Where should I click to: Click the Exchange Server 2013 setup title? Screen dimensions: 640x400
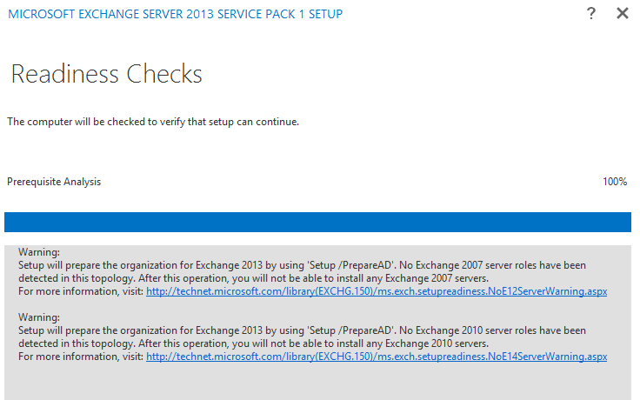click(176, 14)
